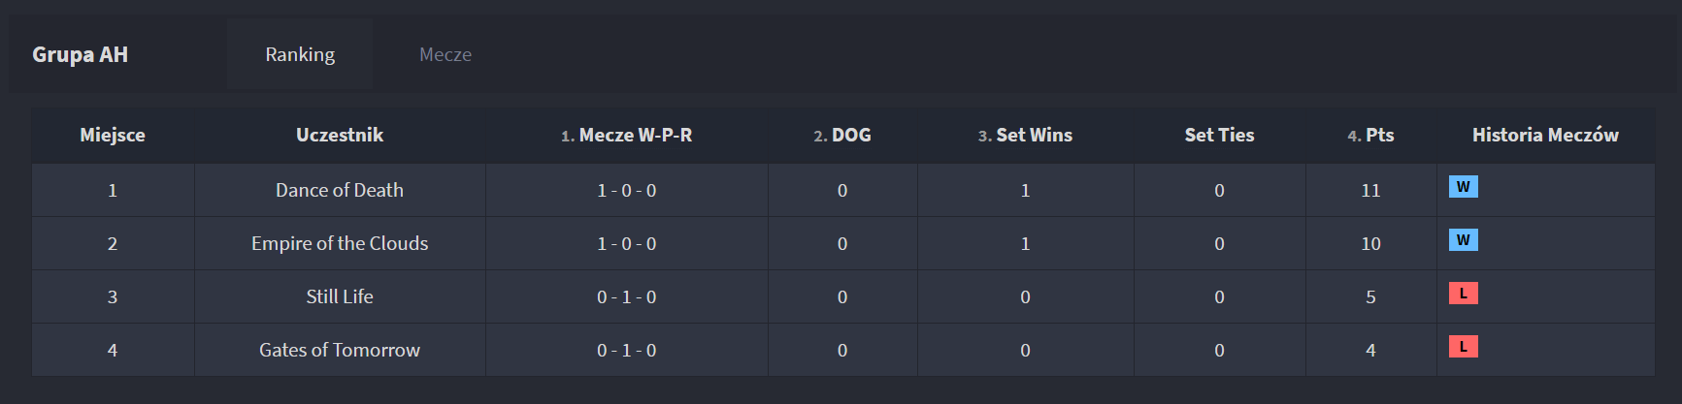Select the Ranking tab
1682x404 pixels.
point(300,54)
